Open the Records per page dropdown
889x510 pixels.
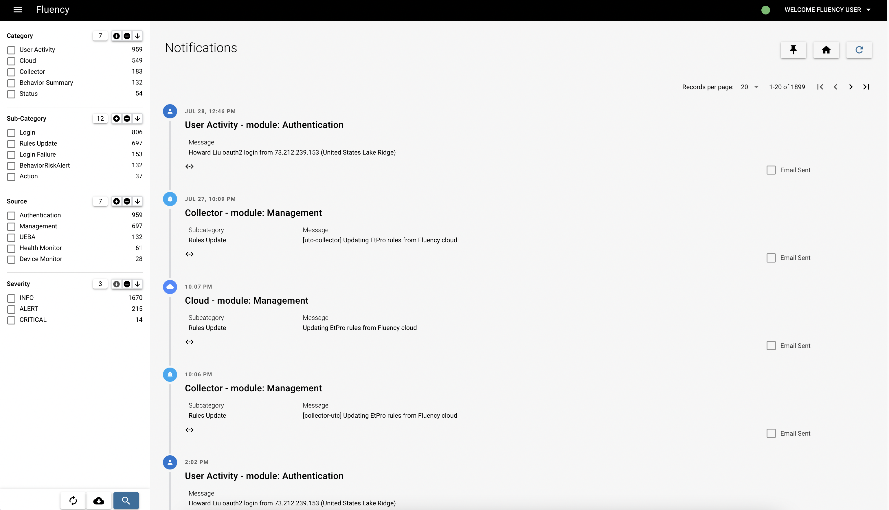click(749, 87)
